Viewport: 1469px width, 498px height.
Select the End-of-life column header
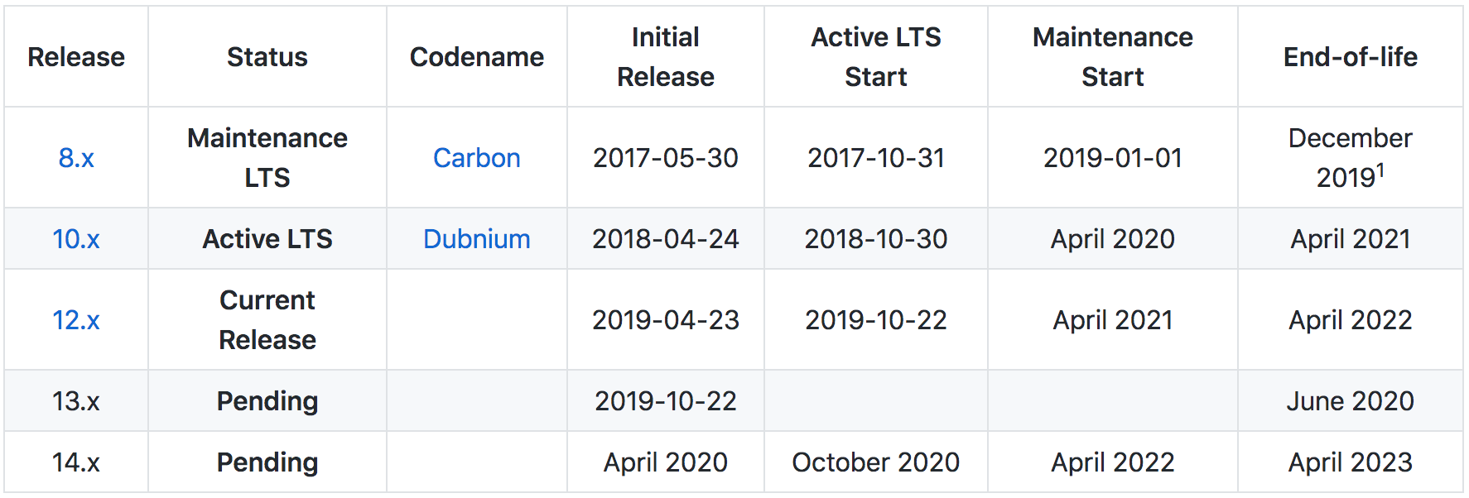point(1351,57)
